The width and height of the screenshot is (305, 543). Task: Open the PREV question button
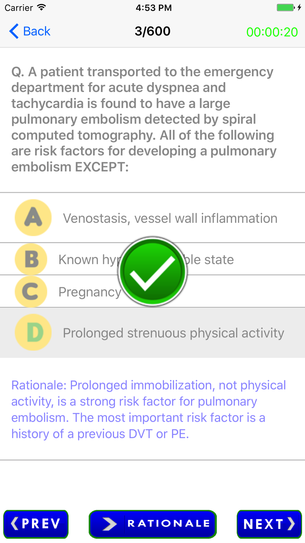point(36,524)
